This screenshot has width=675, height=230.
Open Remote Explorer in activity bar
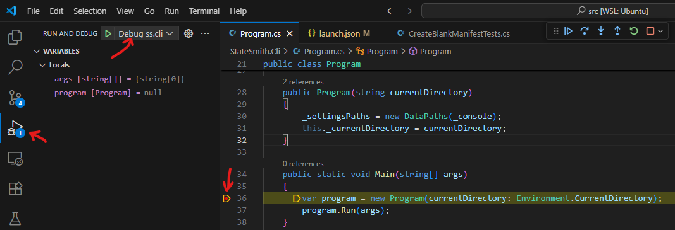(x=15, y=159)
